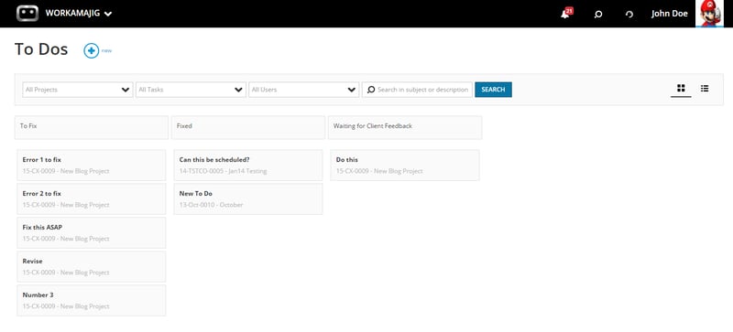The height and width of the screenshot is (332, 733).
Task: Click the Workamajig robot logo icon
Action: point(27,13)
